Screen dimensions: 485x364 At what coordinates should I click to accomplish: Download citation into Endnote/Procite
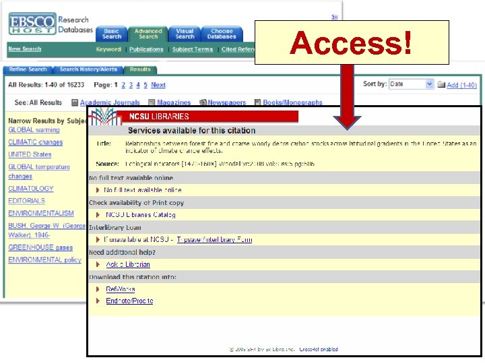[129, 301]
